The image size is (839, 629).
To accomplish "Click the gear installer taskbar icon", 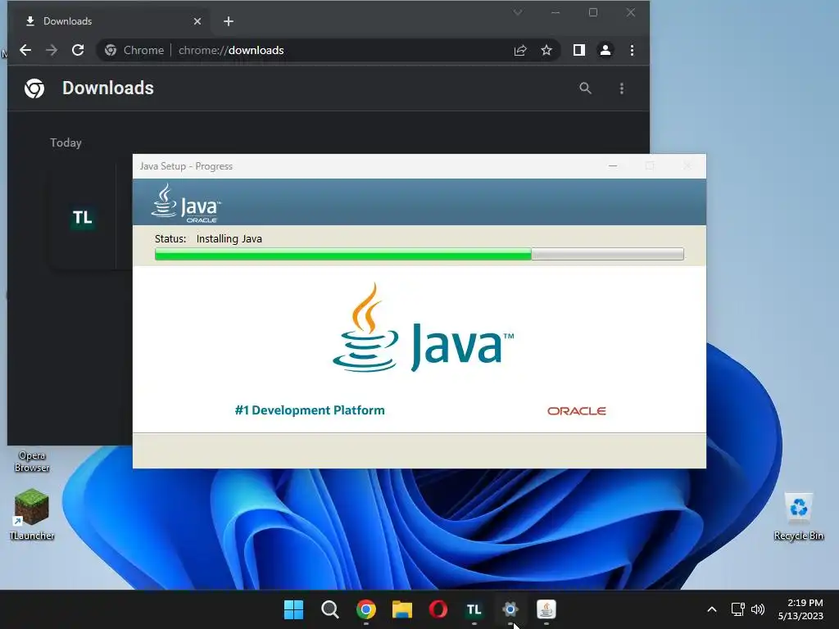I will [x=510, y=609].
